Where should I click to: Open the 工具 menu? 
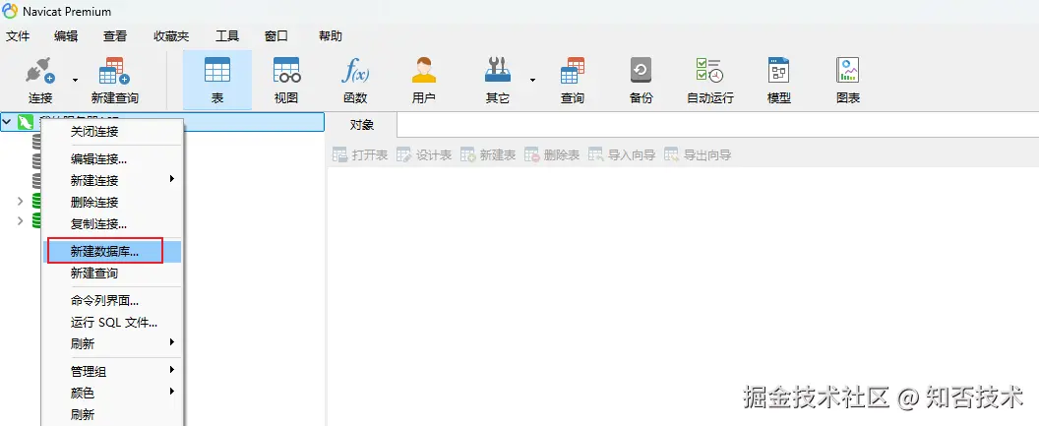point(227,36)
